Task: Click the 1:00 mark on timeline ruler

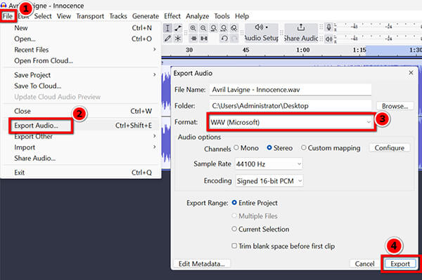Action: pos(303,50)
